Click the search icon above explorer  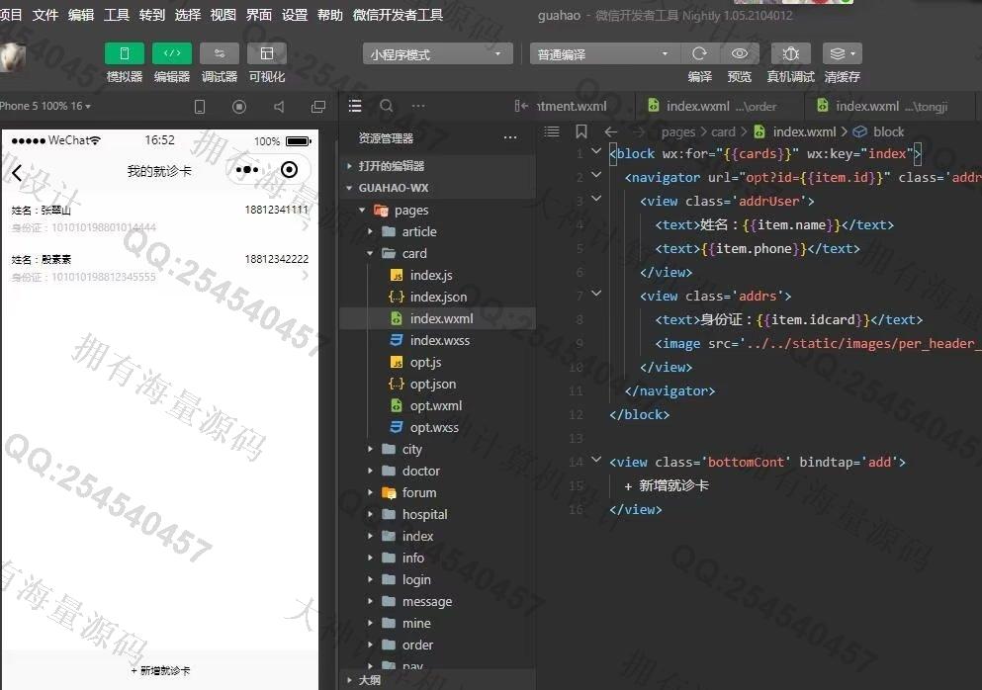tap(387, 106)
